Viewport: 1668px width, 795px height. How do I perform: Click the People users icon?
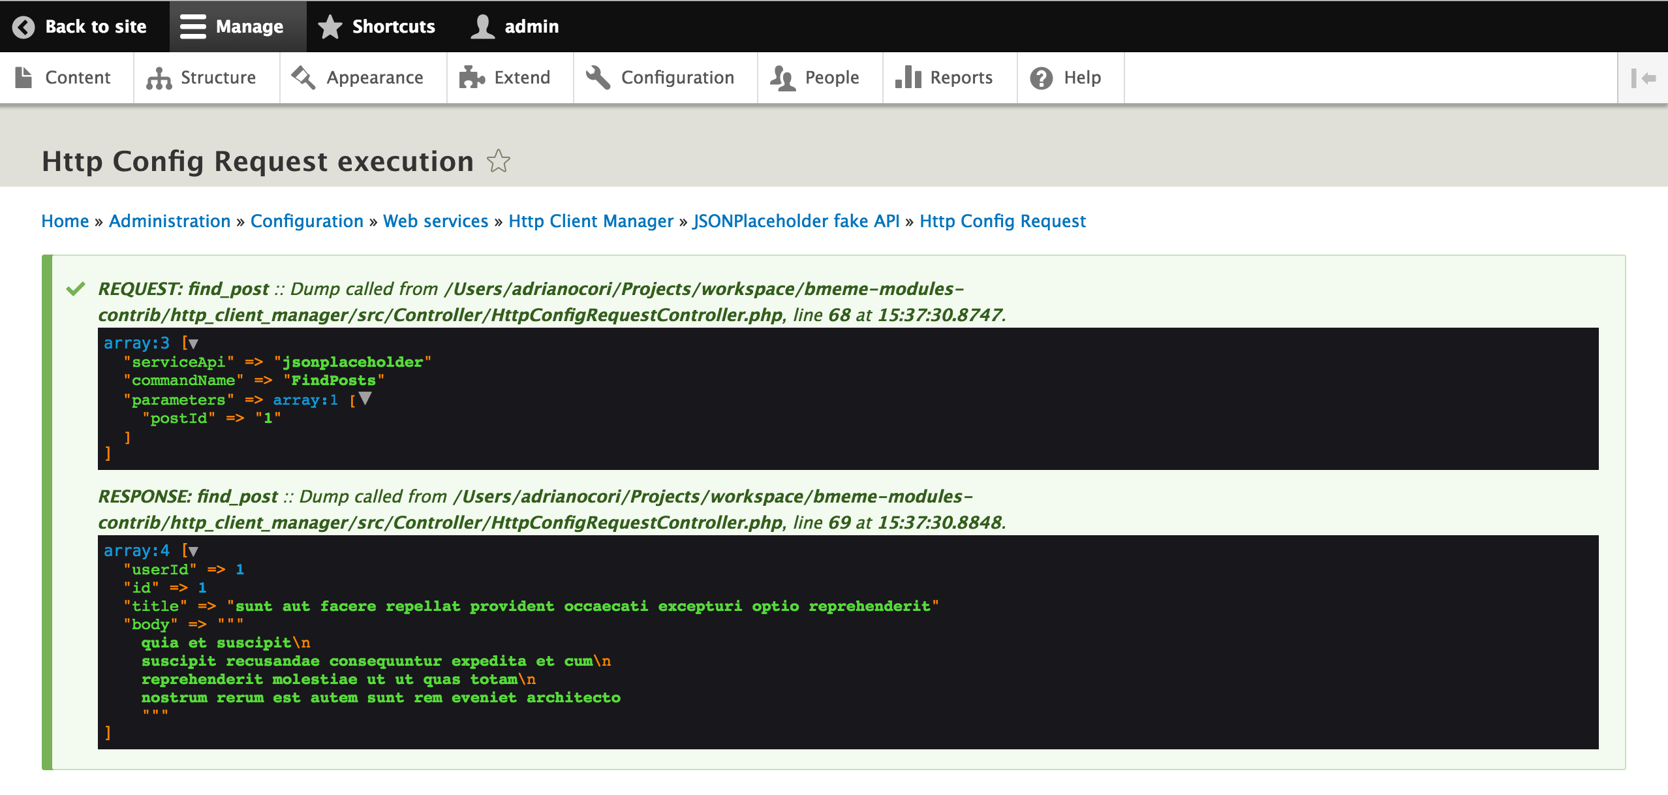point(782,78)
